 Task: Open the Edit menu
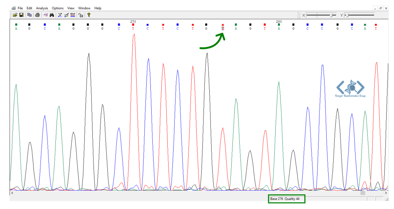[x=29, y=8]
